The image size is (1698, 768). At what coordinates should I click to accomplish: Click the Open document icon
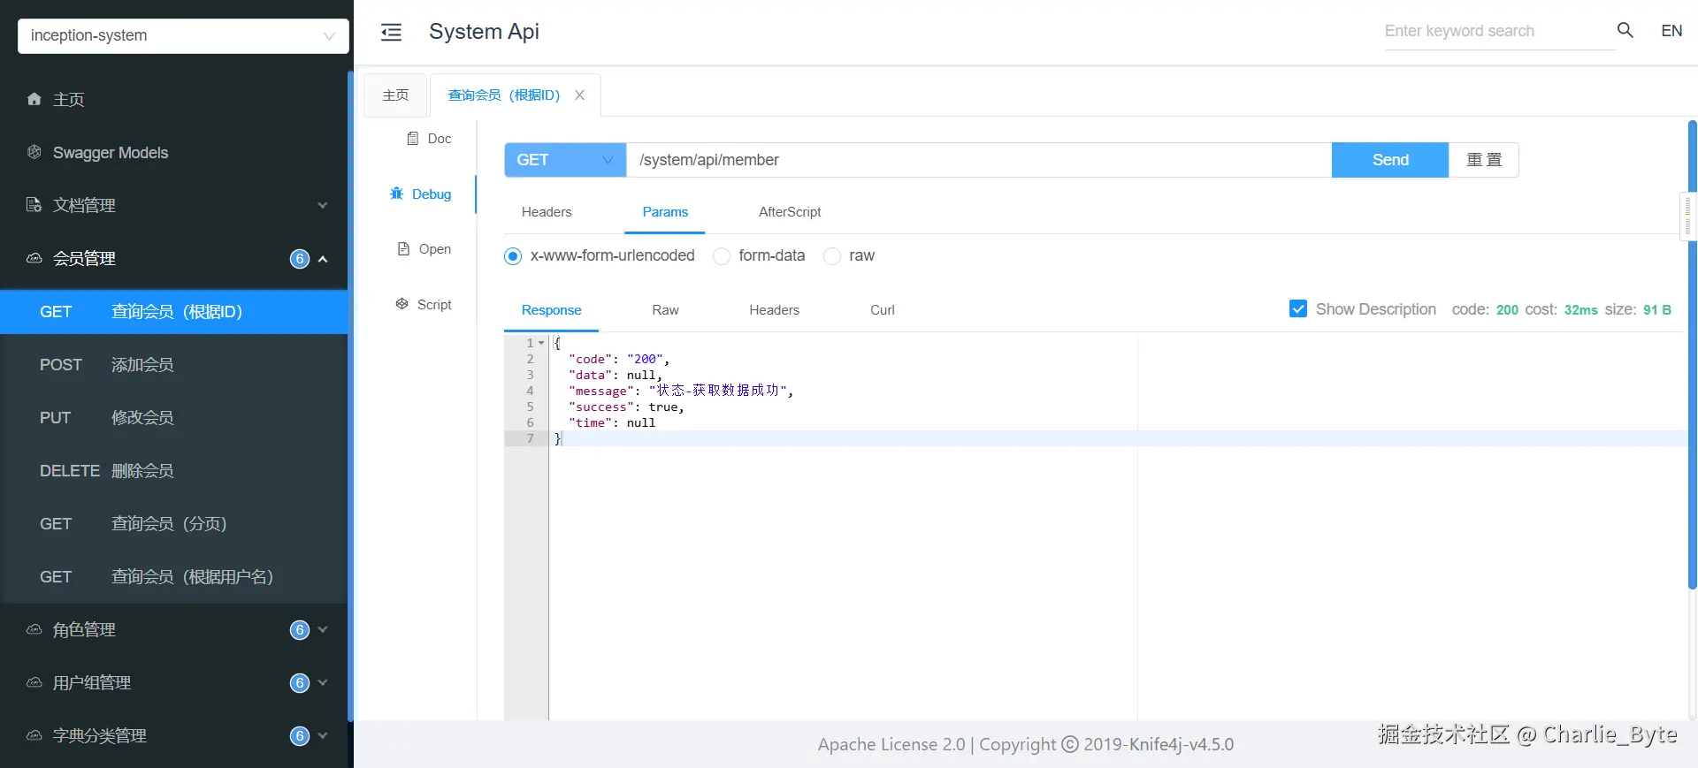coord(404,249)
